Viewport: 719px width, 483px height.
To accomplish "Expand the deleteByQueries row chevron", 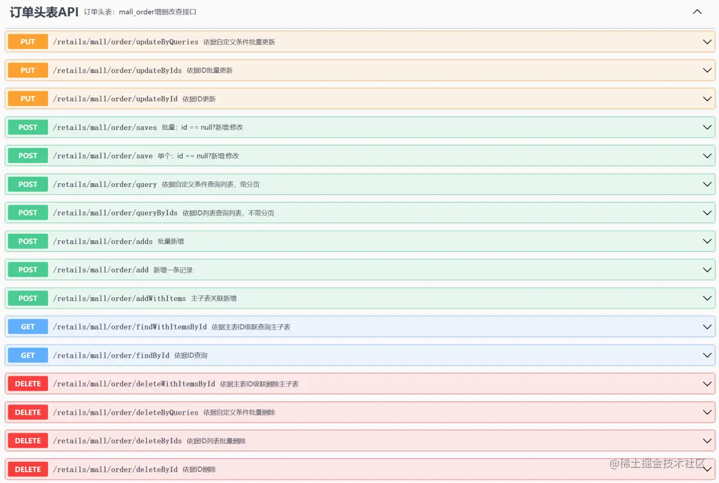I will [708, 412].
